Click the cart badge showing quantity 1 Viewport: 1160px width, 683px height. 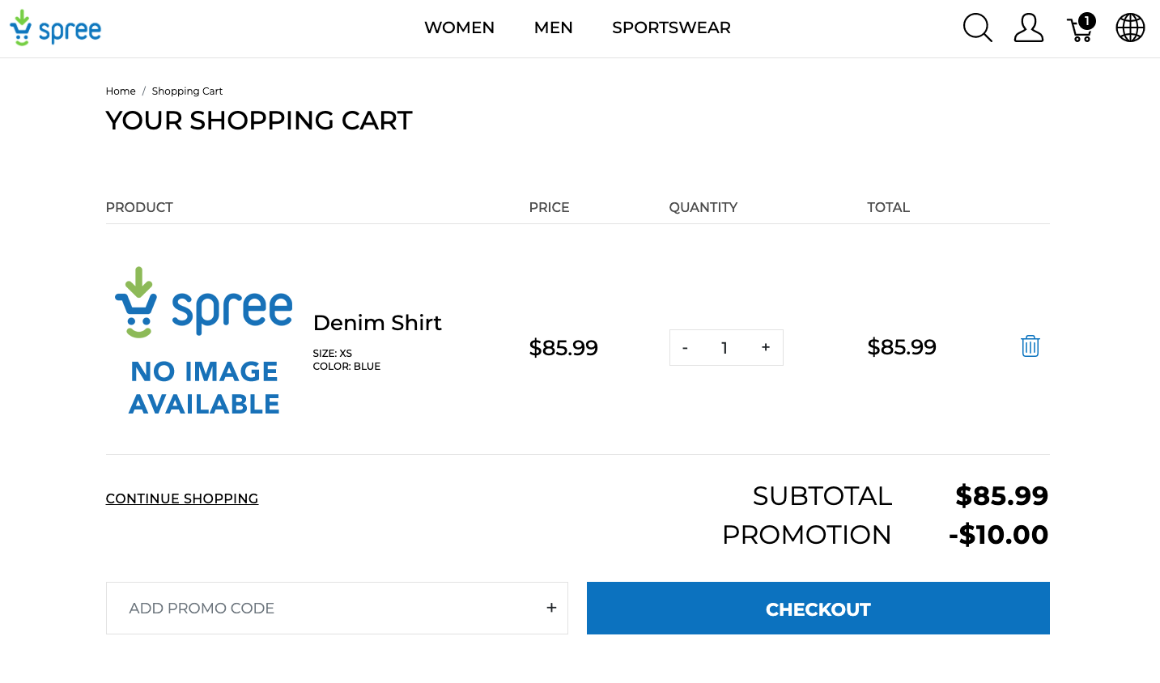click(1086, 20)
